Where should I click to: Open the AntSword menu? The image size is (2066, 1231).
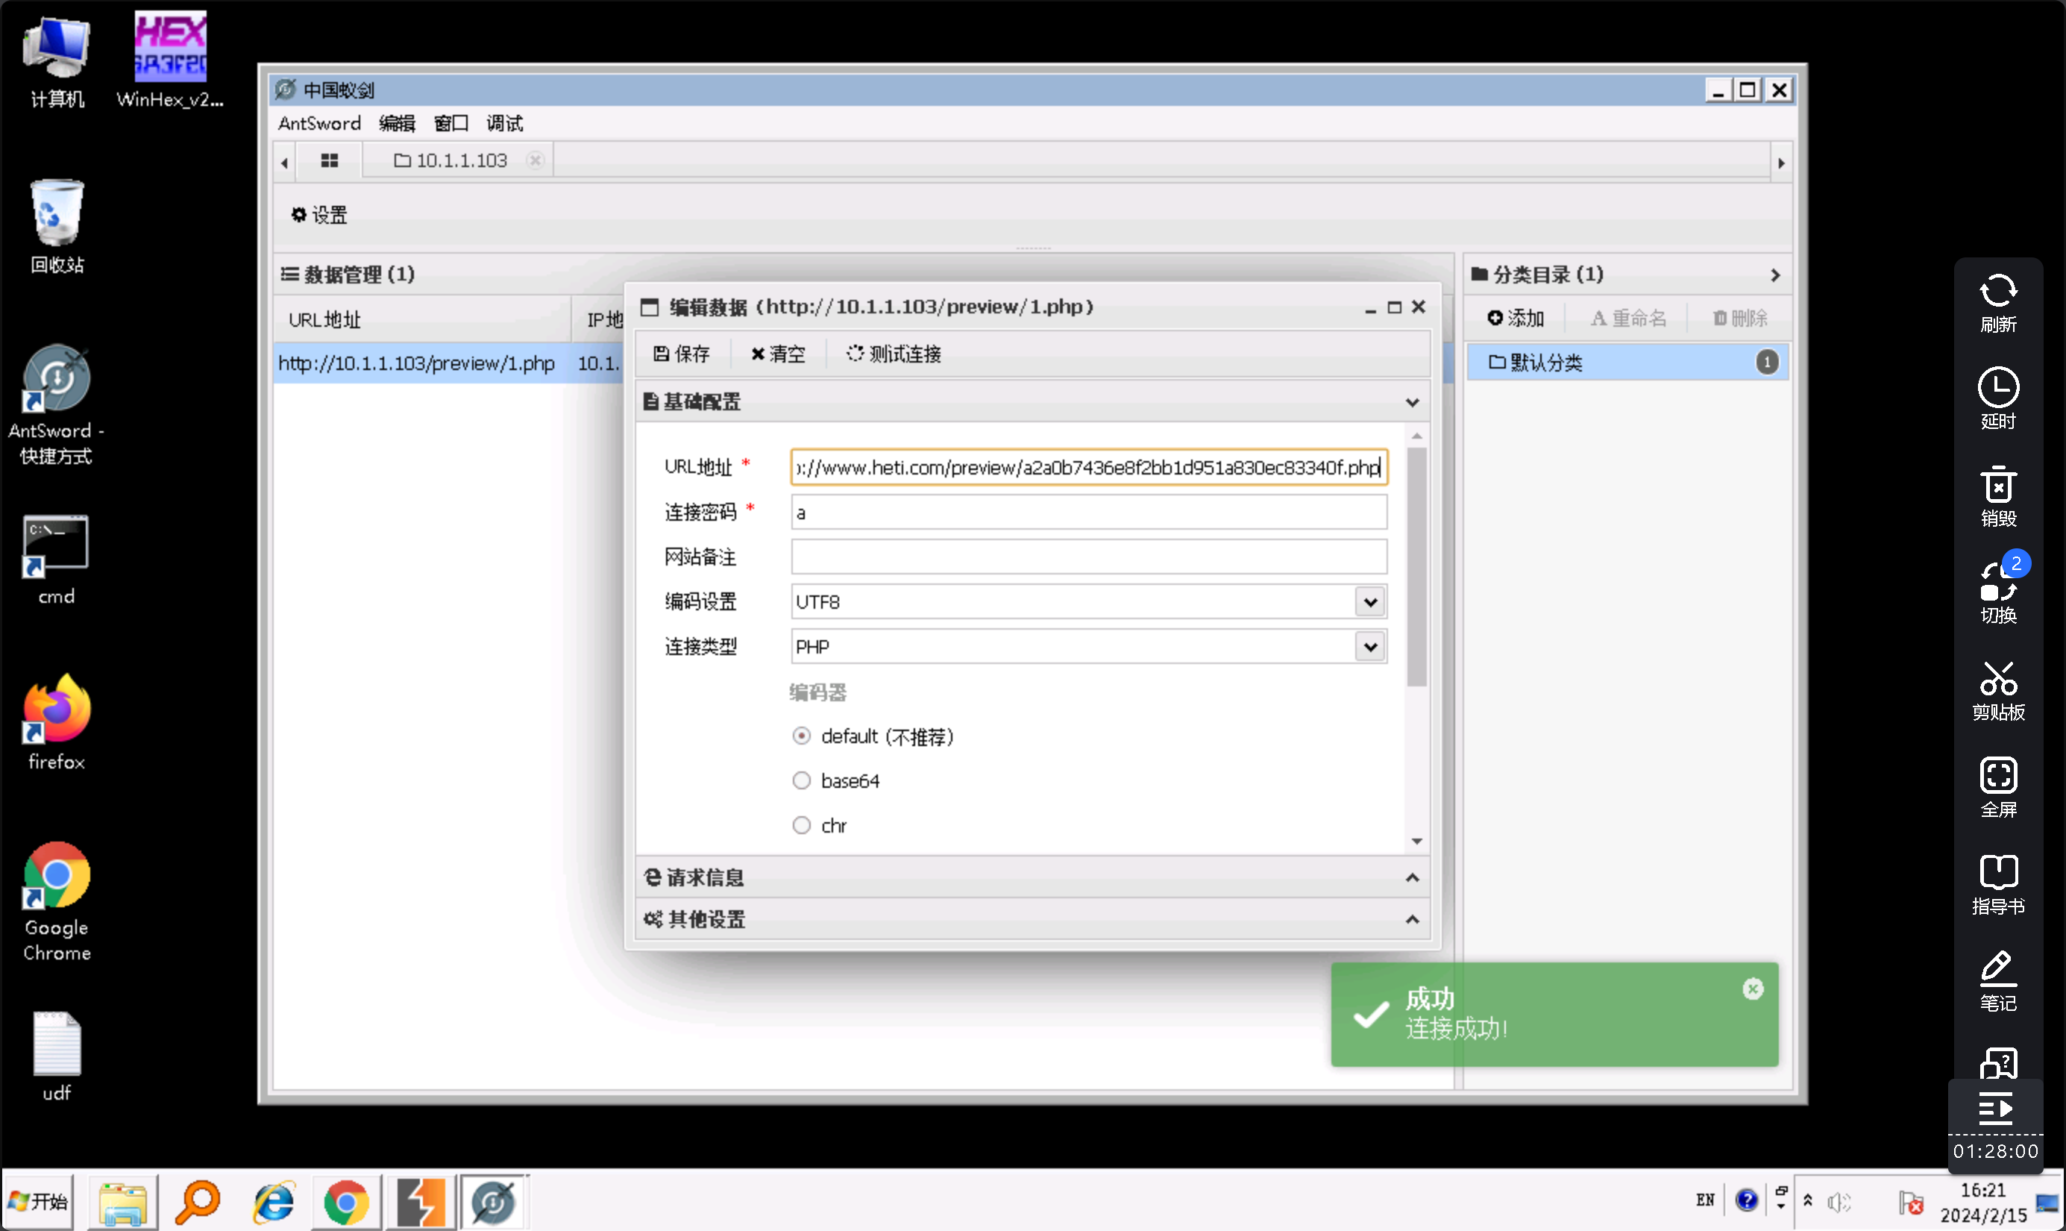[319, 124]
